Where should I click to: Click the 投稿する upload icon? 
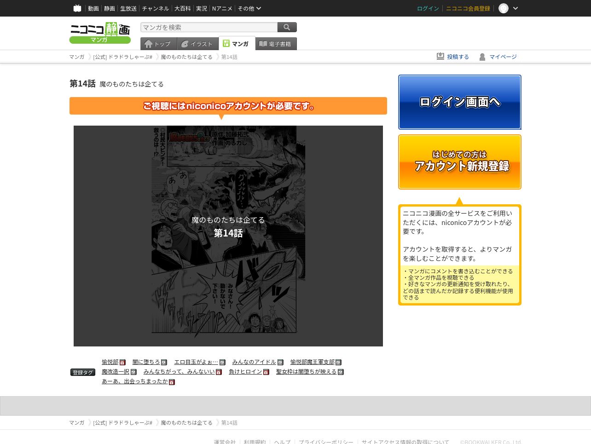pos(440,56)
